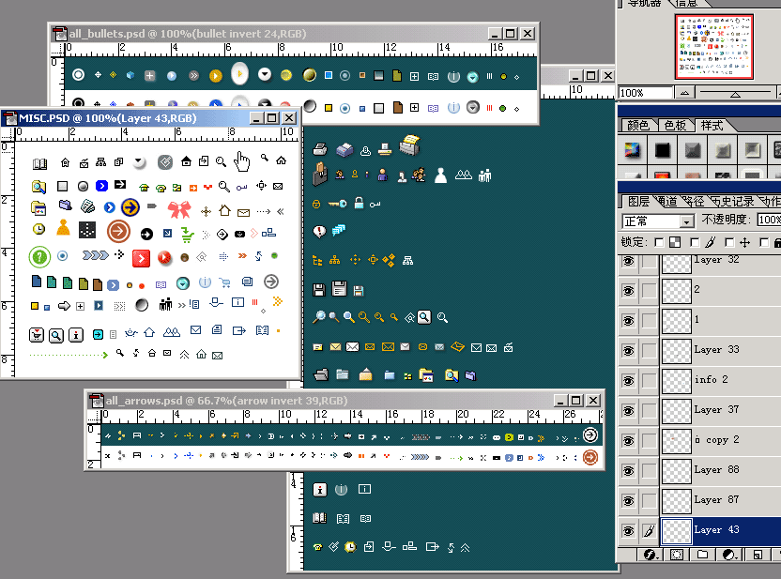
Task: Select the highlighted 'Layer 43' row
Action: (x=721, y=531)
